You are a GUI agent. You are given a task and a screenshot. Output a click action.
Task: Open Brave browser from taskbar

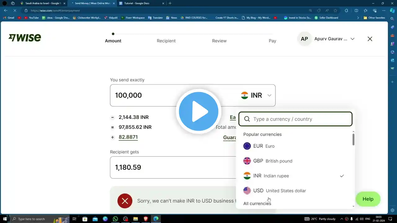click(x=146, y=219)
